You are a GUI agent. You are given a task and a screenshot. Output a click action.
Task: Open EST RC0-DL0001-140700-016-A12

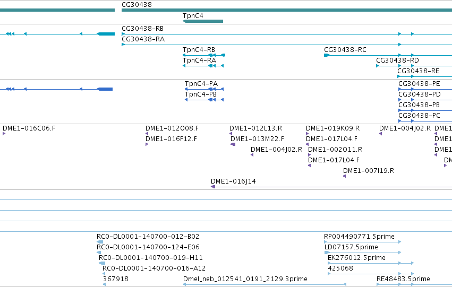coord(104,274)
